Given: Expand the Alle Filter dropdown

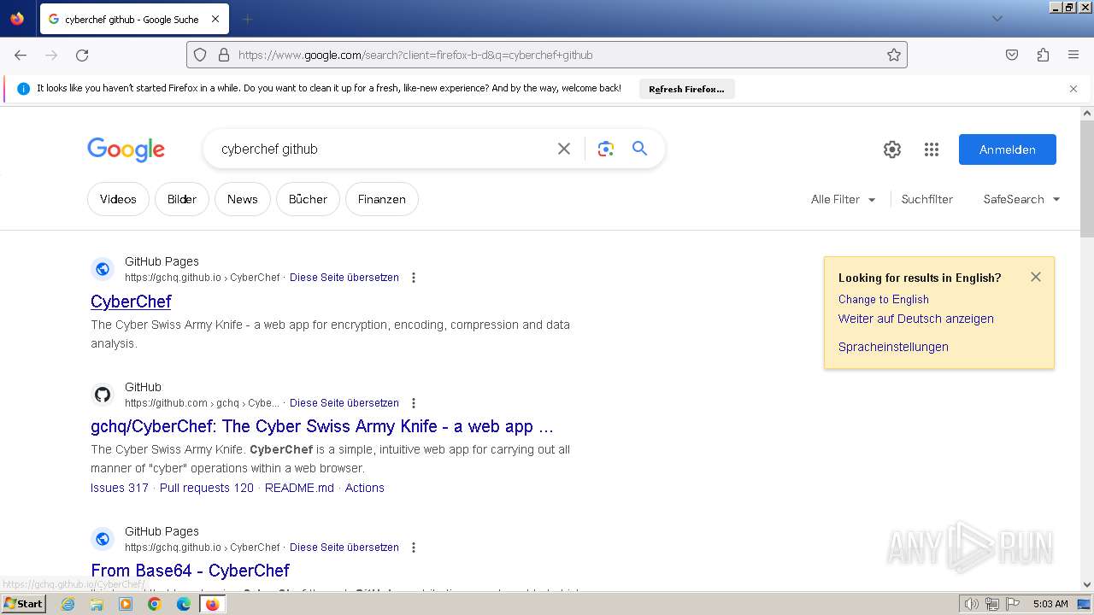Looking at the screenshot, I should point(844,199).
